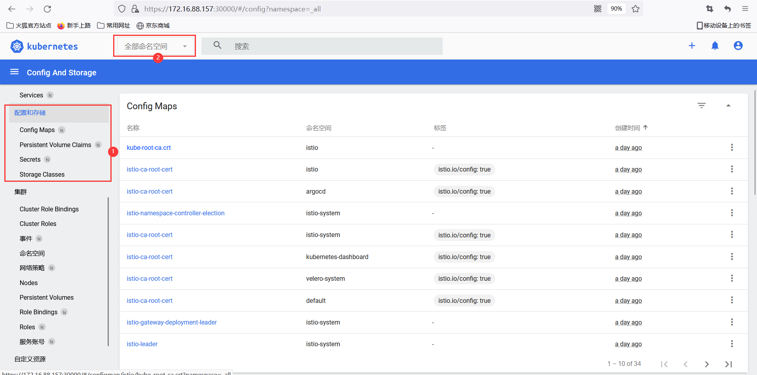757x375 pixels.
Task: Open Persistent Volumes in sidebar
Action: (x=47, y=297)
